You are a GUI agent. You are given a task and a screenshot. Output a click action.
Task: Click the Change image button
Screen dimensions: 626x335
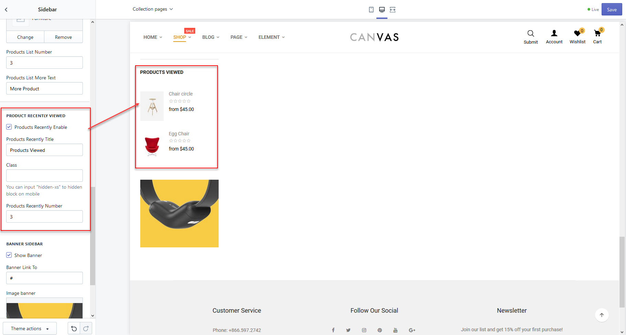coord(25,37)
